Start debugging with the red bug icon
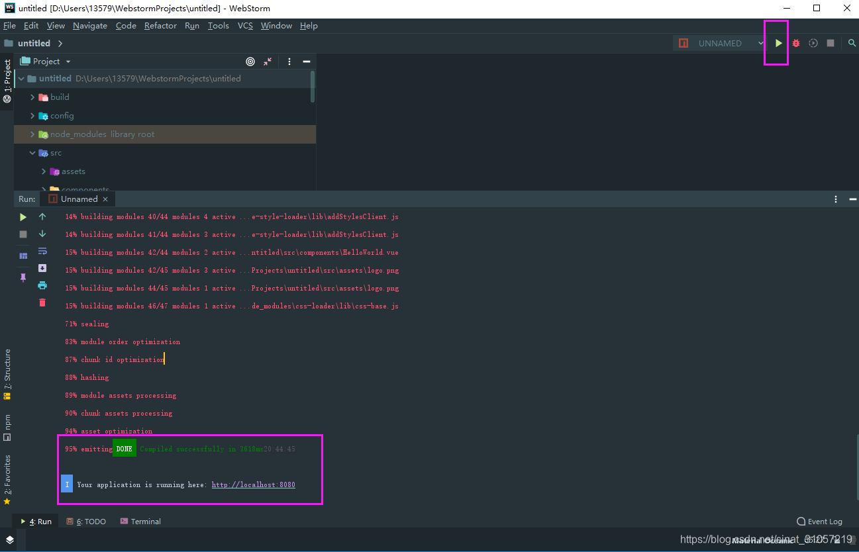 coord(796,43)
